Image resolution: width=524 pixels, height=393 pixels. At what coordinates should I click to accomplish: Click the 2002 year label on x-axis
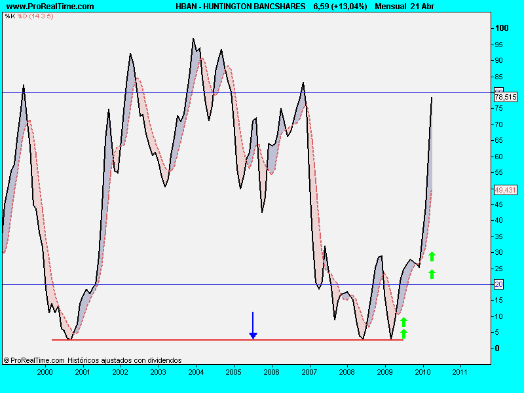tap(120, 372)
